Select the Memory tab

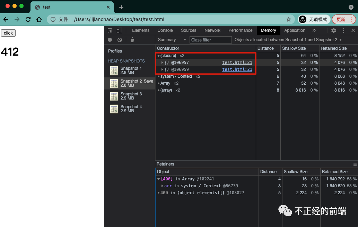[268, 30]
